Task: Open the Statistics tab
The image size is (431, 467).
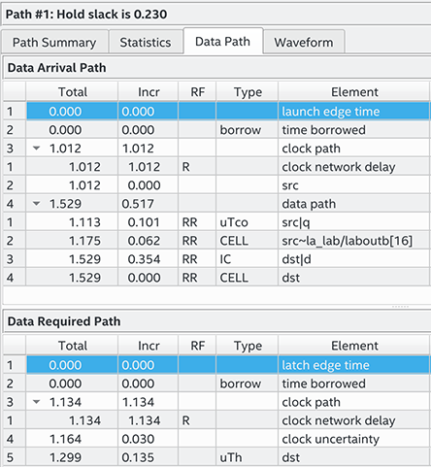Action: coord(146,42)
